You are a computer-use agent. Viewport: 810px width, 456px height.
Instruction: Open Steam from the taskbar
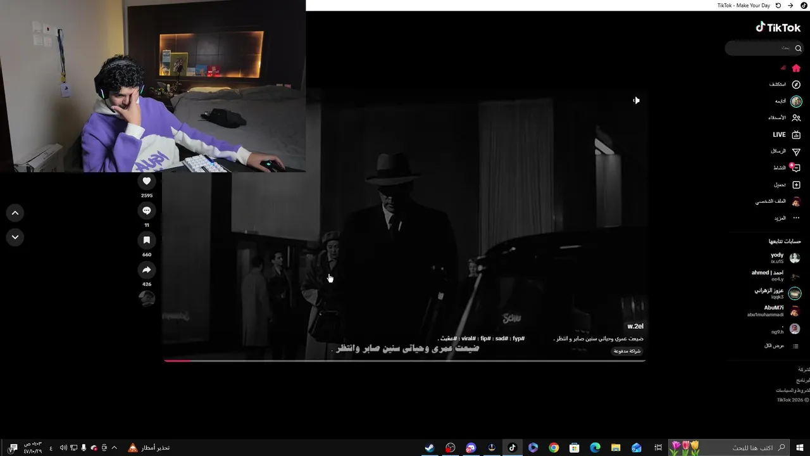pos(430,448)
